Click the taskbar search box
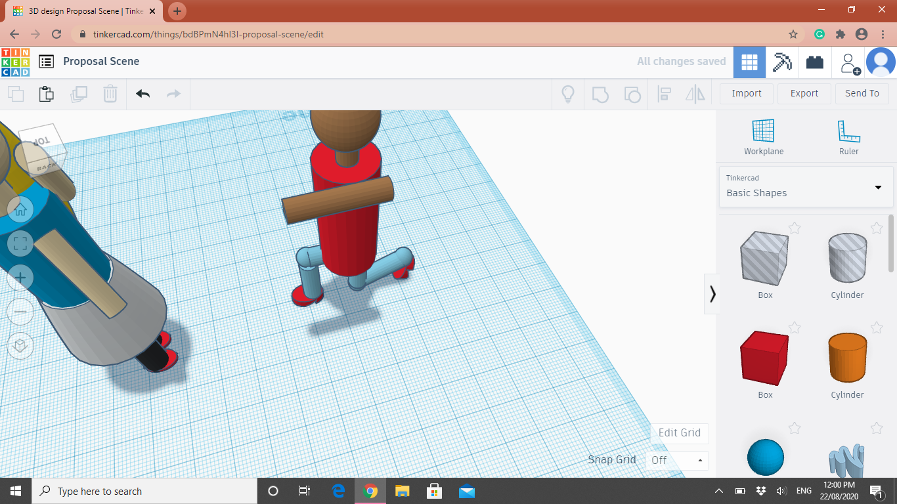Viewport: 897px width, 504px height. point(144,491)
